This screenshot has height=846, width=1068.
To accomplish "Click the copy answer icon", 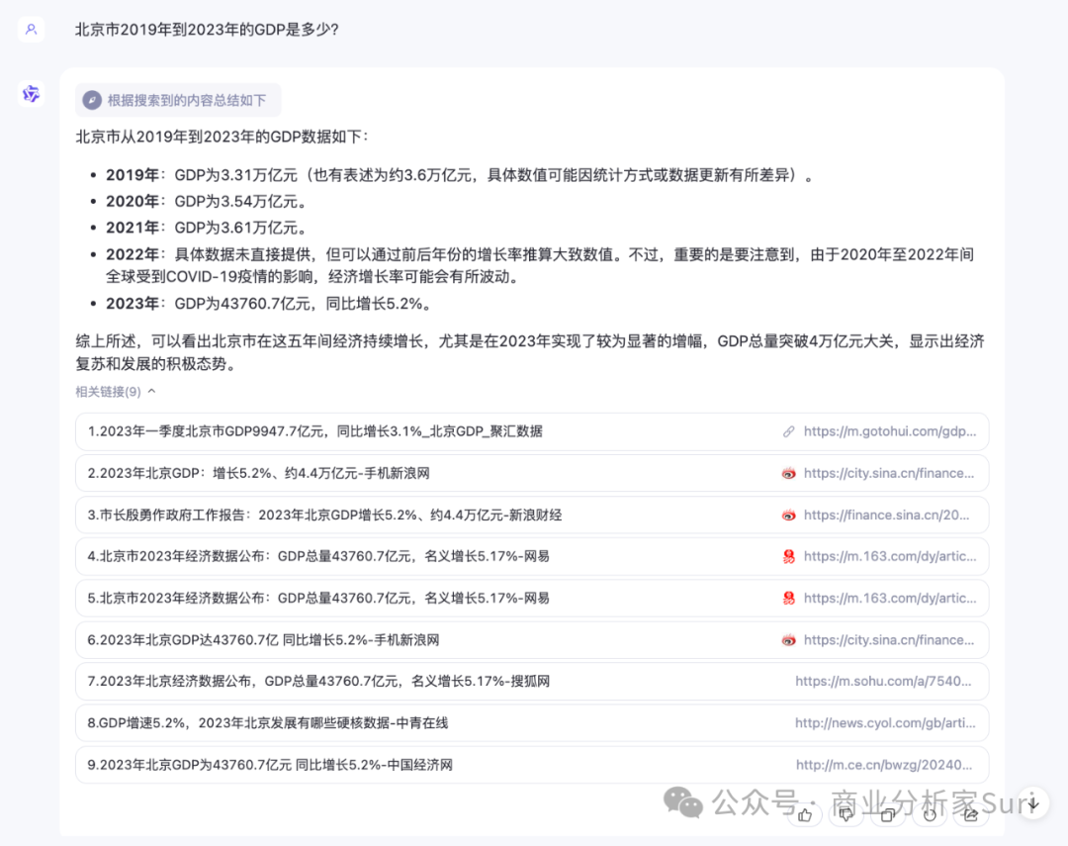I will point(887,814).
